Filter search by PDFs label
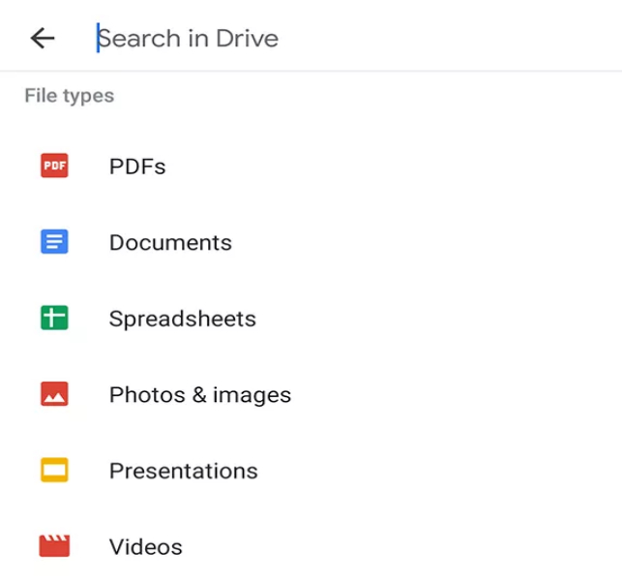 pyautogui.click(x=137, y=166)
